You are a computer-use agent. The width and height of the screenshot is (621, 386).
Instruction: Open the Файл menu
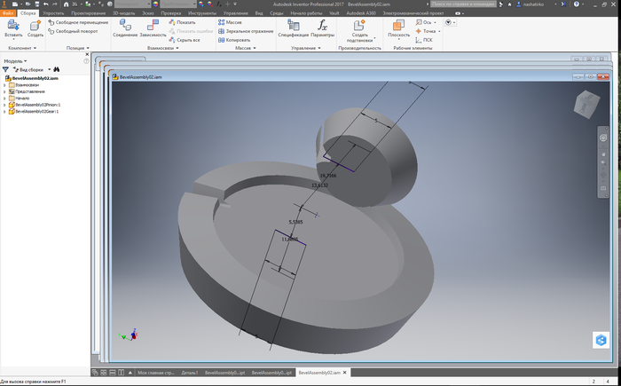point(7,13)
